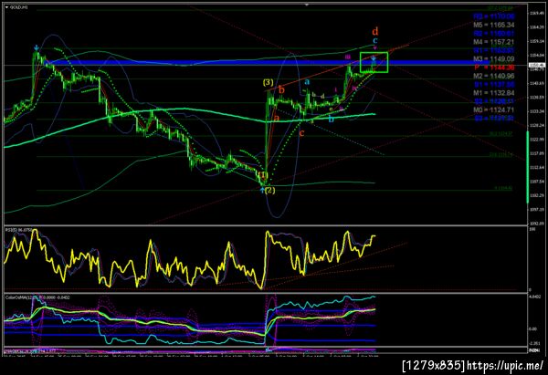Select the cyan 'c' label below orange d
Screen dimensions: 548x375
(374, 40)
